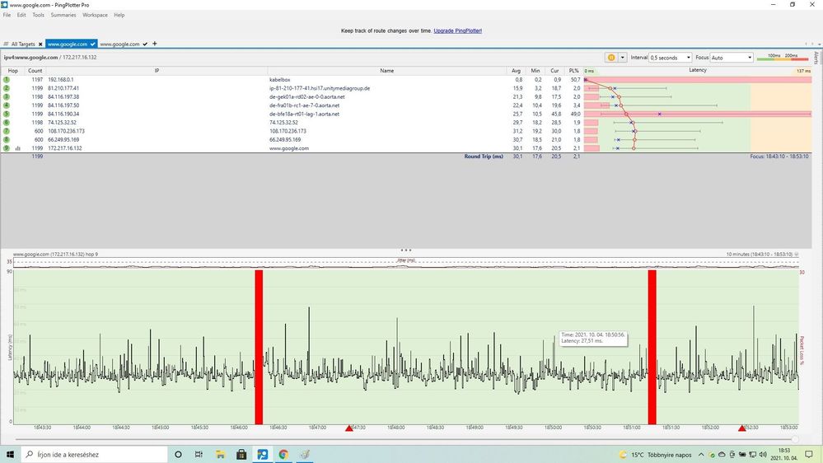Open the PingPlotter taskbar icon
The image size is (823, 463).
(263, 455)
